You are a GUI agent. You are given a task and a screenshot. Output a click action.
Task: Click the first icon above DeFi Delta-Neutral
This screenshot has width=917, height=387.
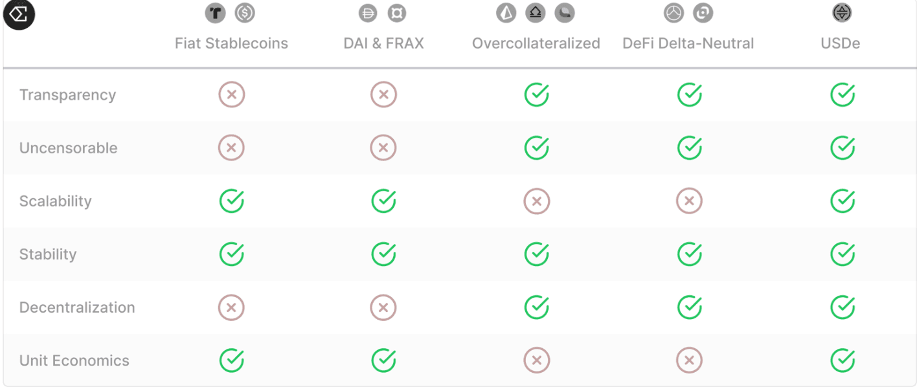674,12
